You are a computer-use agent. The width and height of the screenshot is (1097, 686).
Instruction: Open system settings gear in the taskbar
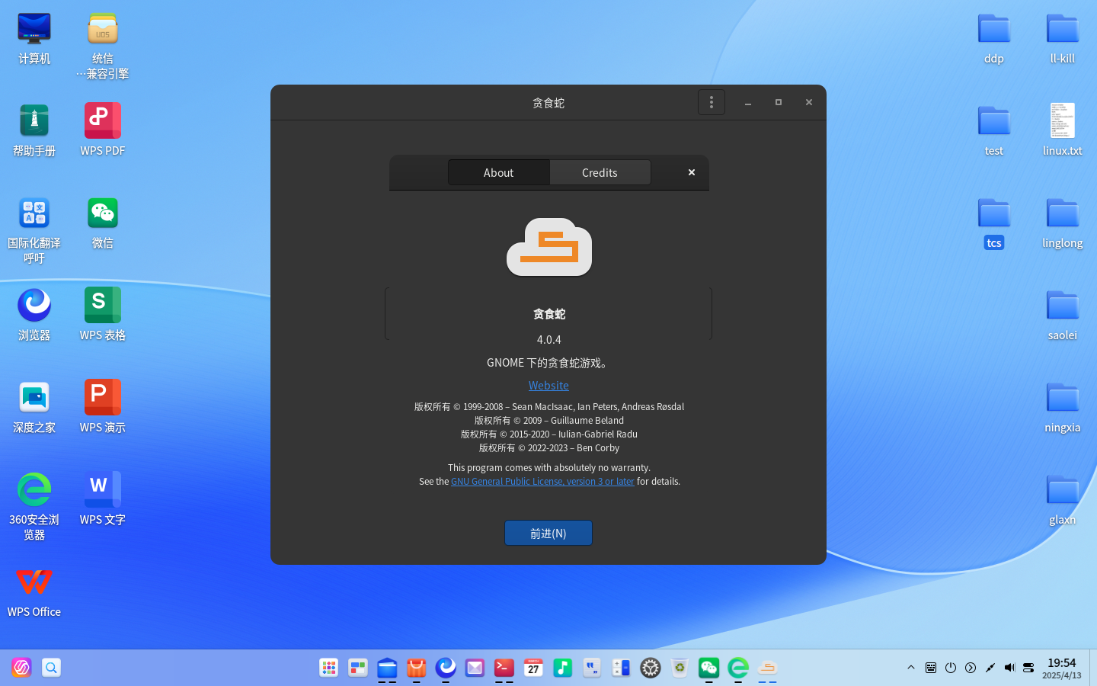point(651,668)
